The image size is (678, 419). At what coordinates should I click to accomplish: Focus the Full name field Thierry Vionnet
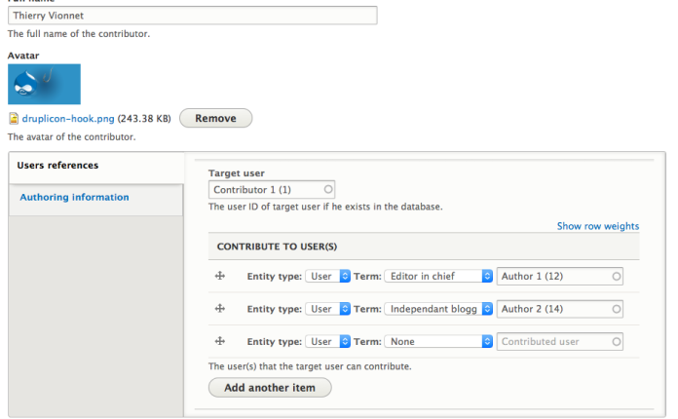(193, 16)
